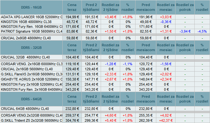Screen dimensions: 210x123
Task: Select the -4,5% percentage difference cell
Action: point(202,31)
